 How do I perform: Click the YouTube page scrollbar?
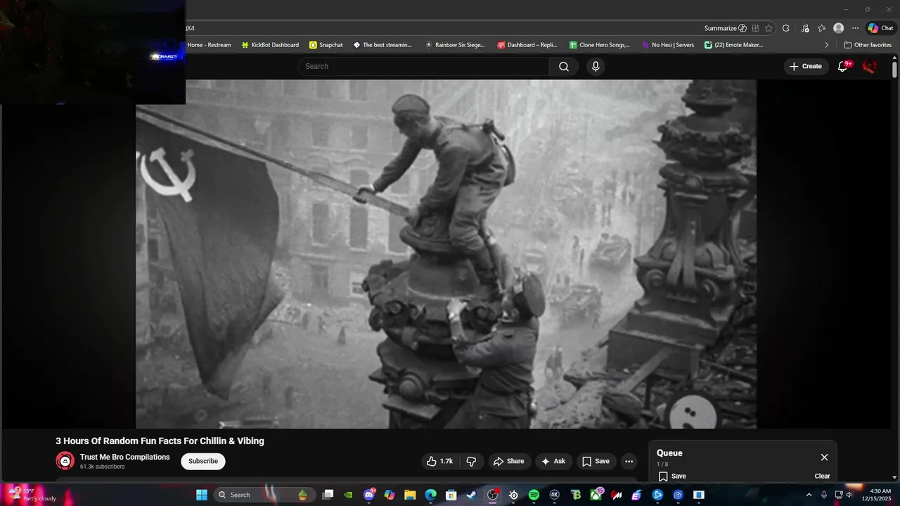(x=894, y=70)
